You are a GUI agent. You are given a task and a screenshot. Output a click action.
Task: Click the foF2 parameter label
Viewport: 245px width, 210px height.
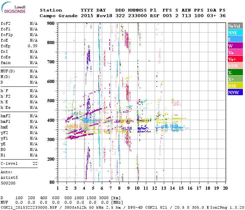[6, 23]
